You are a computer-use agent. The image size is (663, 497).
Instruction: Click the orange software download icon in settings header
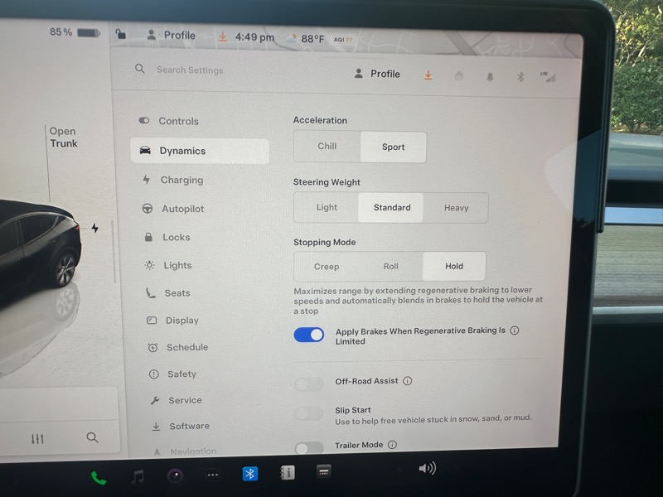click(x=428, y=75)
